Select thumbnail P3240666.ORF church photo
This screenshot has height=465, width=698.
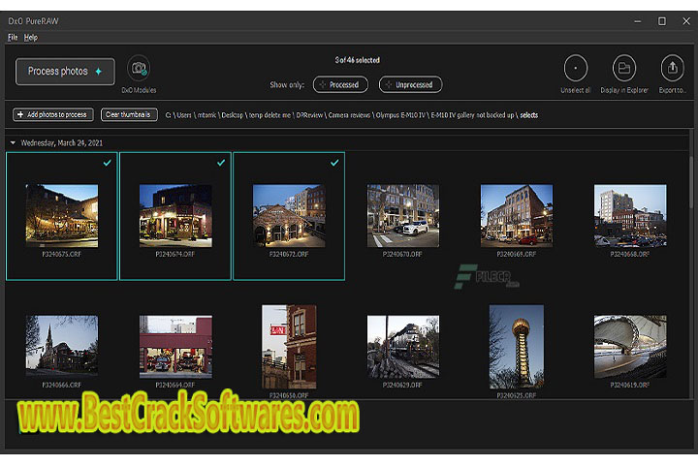pyautogui.click(x=62, y=347)
